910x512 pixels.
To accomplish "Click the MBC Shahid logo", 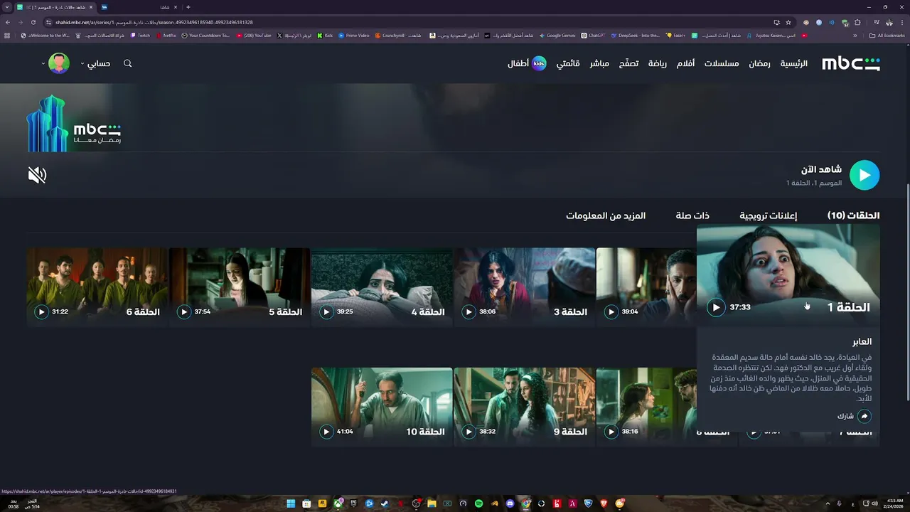I will 851,63.
